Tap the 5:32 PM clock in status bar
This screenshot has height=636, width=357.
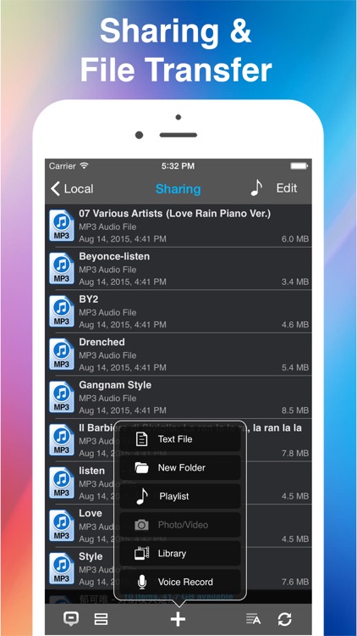click(x=178, y=166)
